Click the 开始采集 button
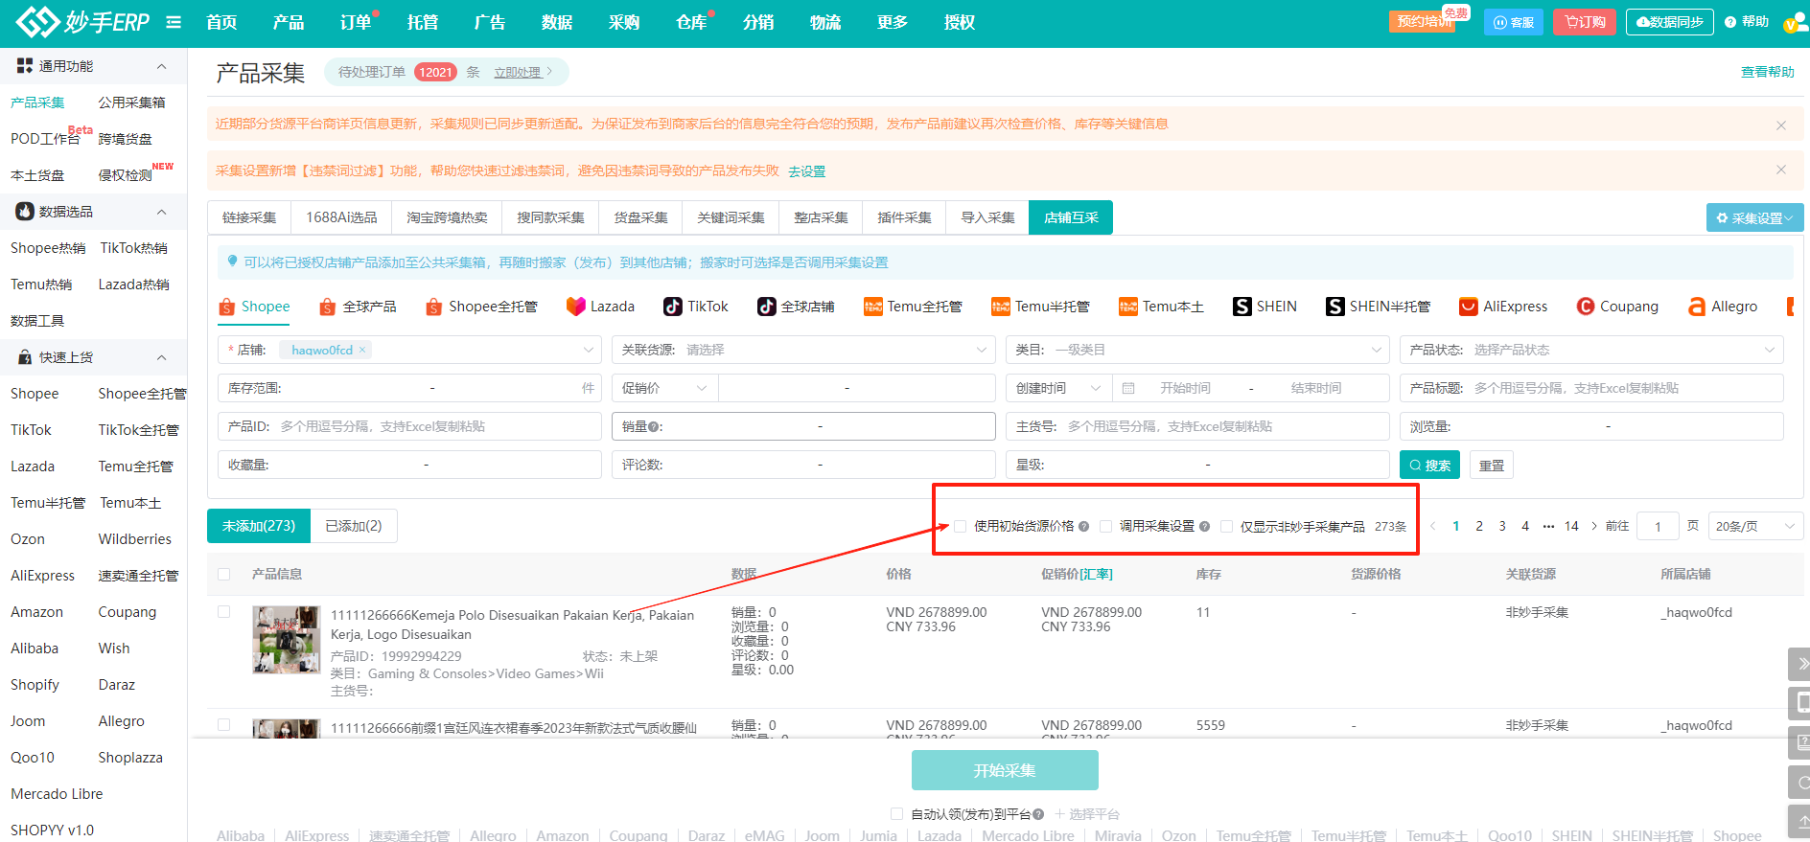Viewport: 1810px width, 842px height. click(x=1005, y=770)
